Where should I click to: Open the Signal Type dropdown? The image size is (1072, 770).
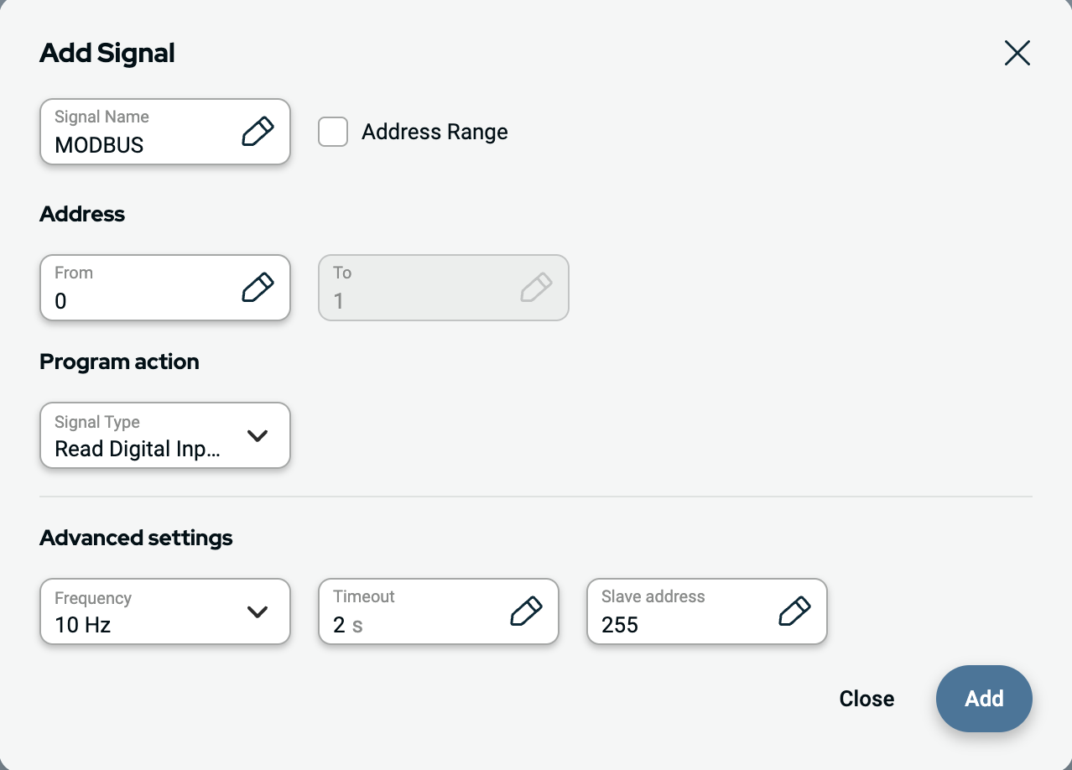165,435
